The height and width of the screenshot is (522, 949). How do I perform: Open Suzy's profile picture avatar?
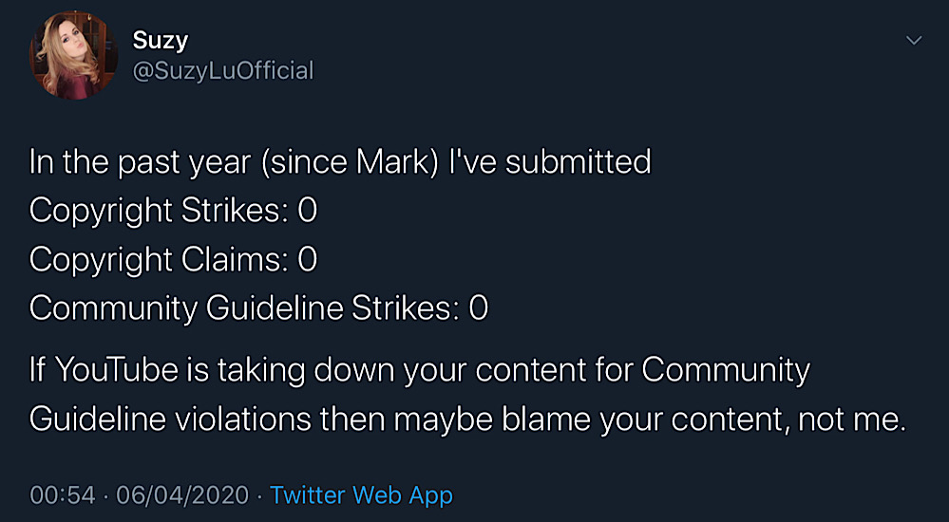(73, 55)
